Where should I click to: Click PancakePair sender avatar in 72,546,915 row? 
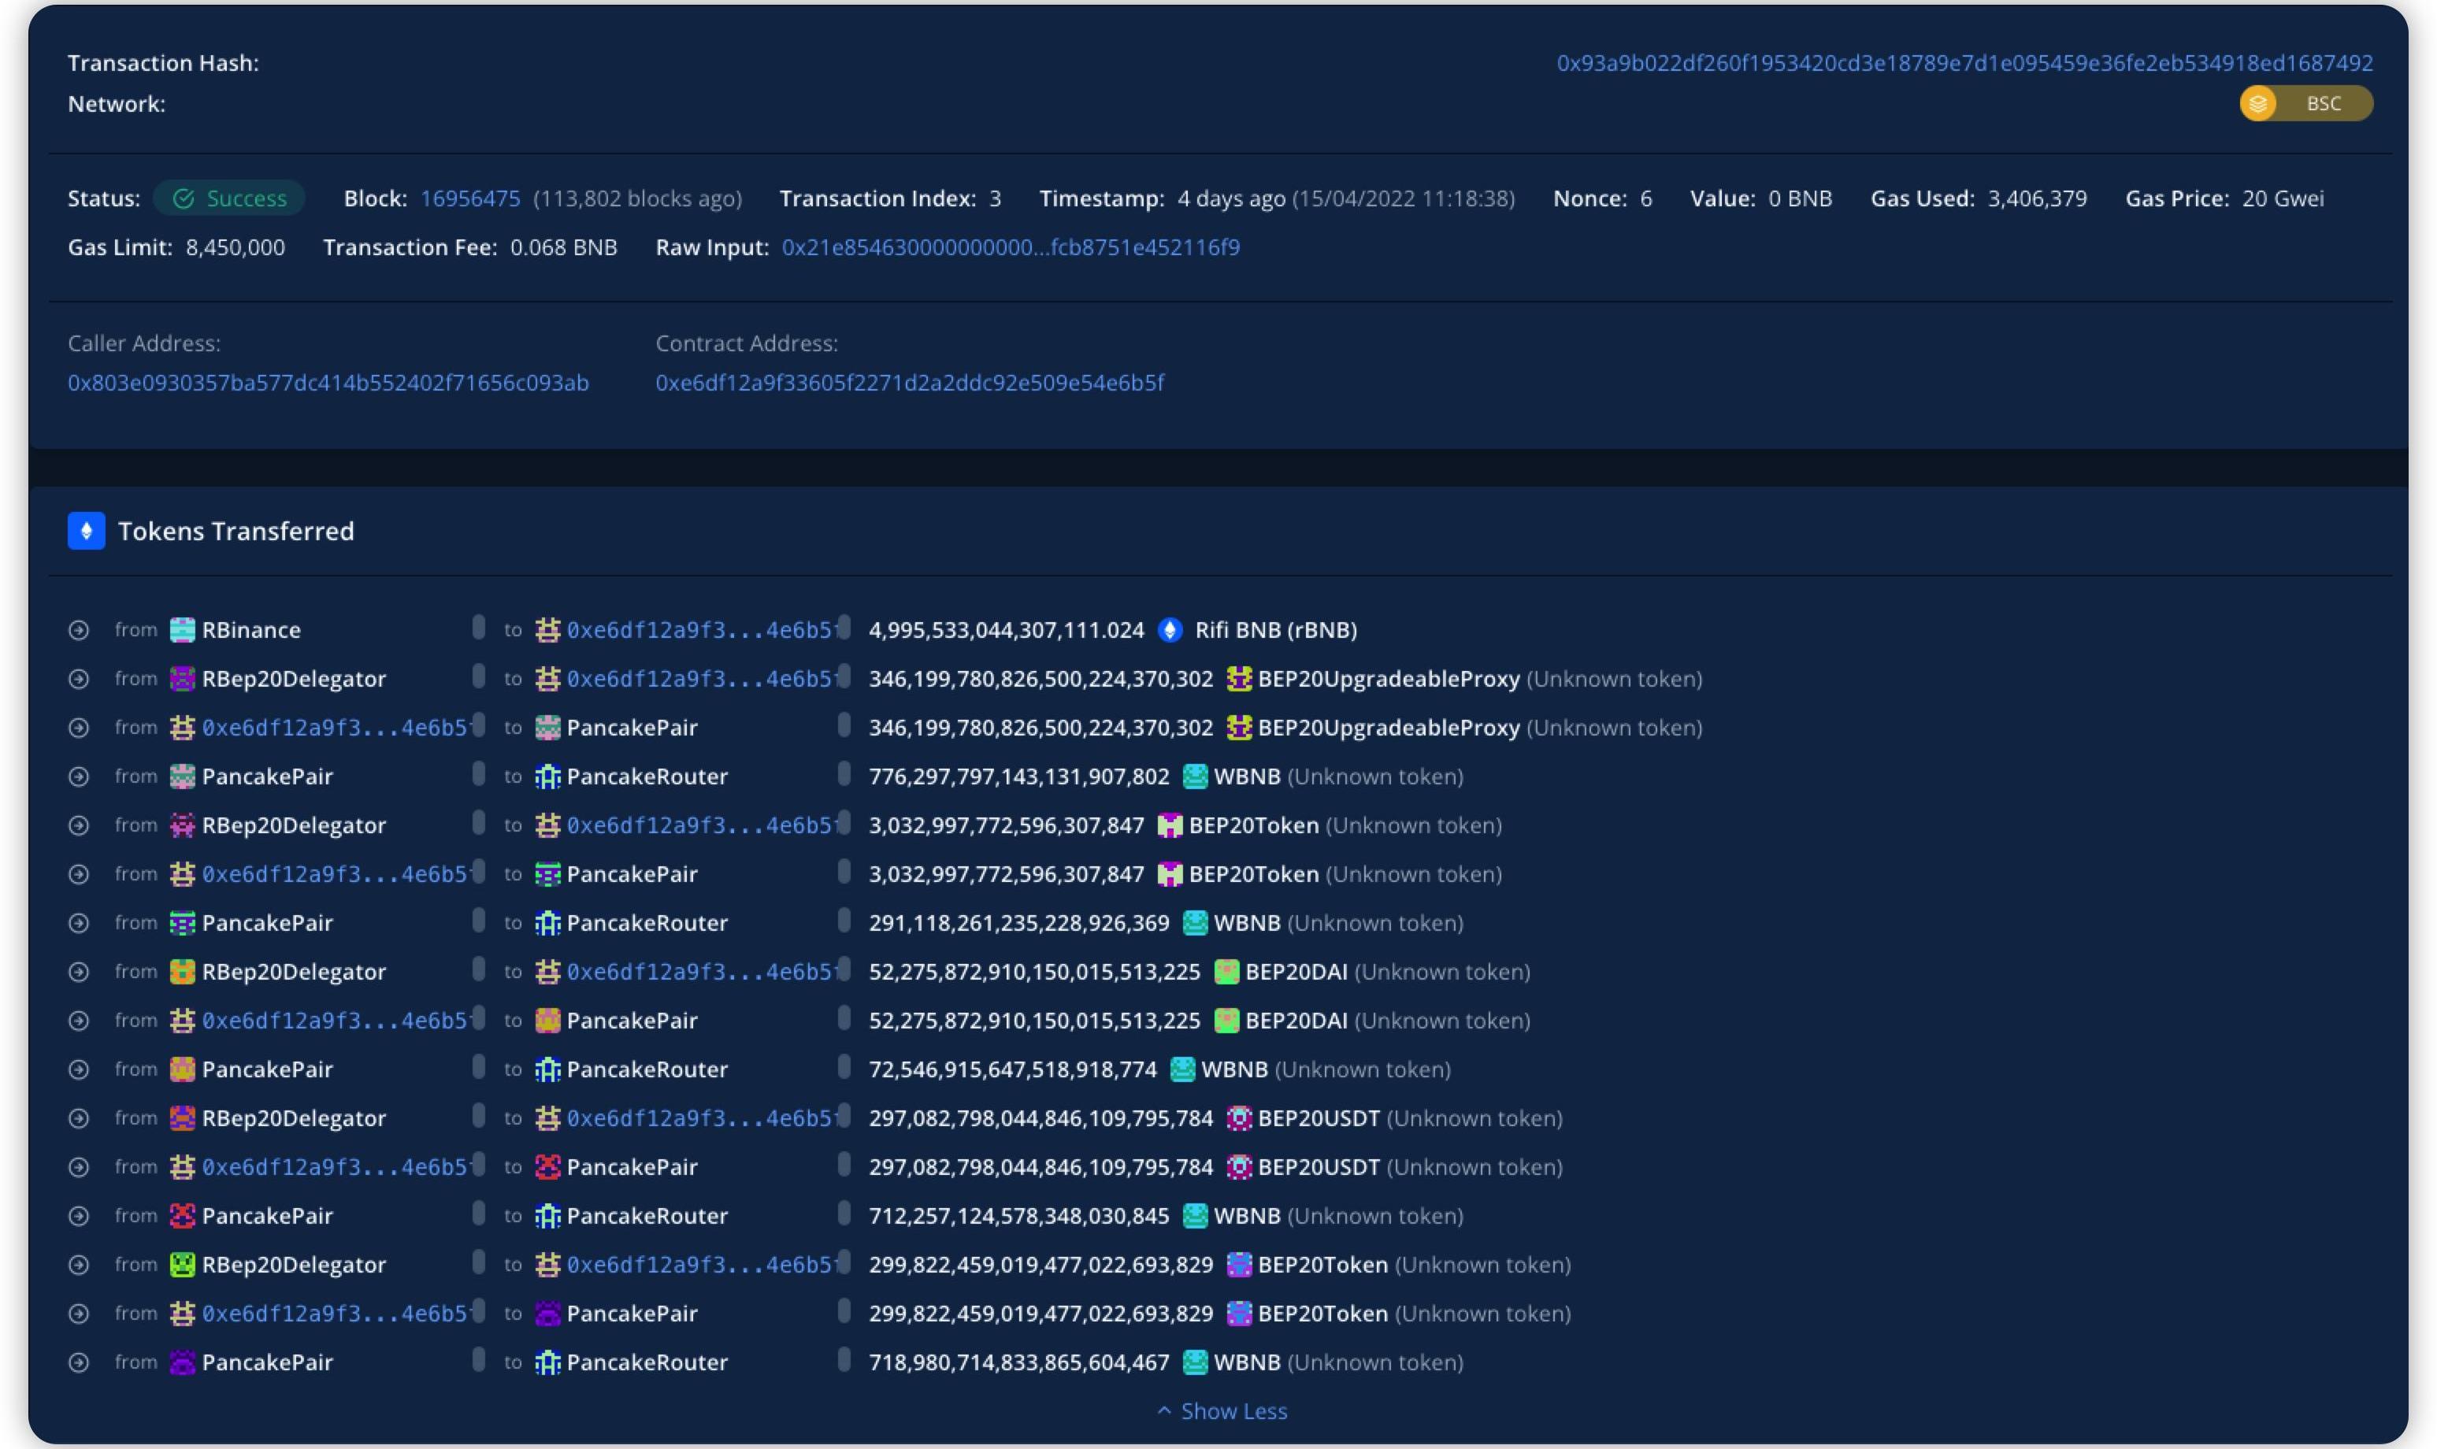[x=183, y=1069]
